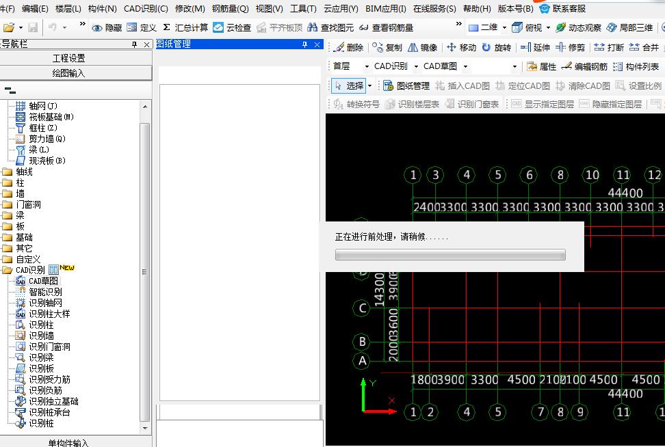Expand the open-file dropdown arrow
Viewport: 665px width, 447px height.
click(21, 28)
